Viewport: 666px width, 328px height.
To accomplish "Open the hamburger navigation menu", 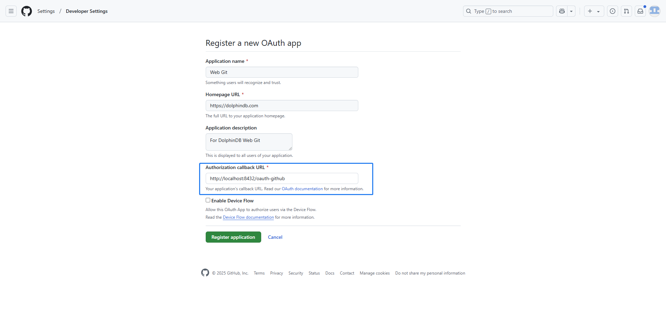I will [x=11, y=11].
